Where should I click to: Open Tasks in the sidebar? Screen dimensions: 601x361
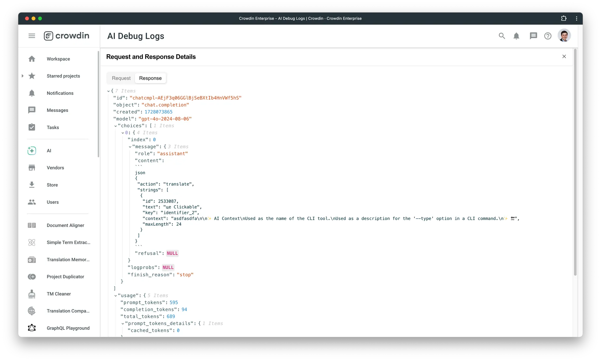[53, 127]
